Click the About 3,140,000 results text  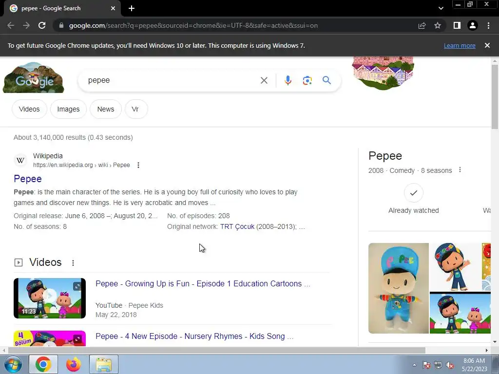tap(73, 137)
